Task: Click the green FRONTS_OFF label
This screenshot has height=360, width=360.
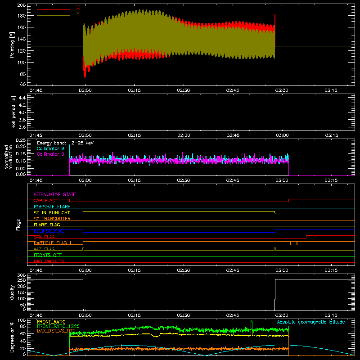Action: (x=48, y=255)
